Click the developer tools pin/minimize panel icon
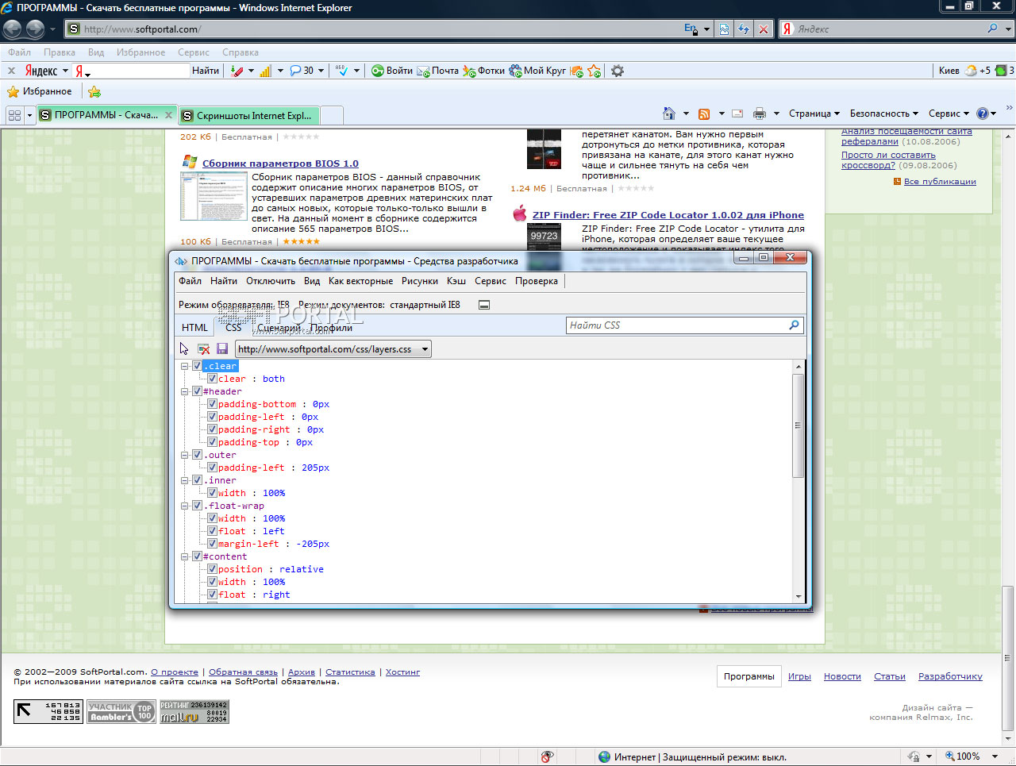Screen dimensions: 1016x766 tap(484, 305)
